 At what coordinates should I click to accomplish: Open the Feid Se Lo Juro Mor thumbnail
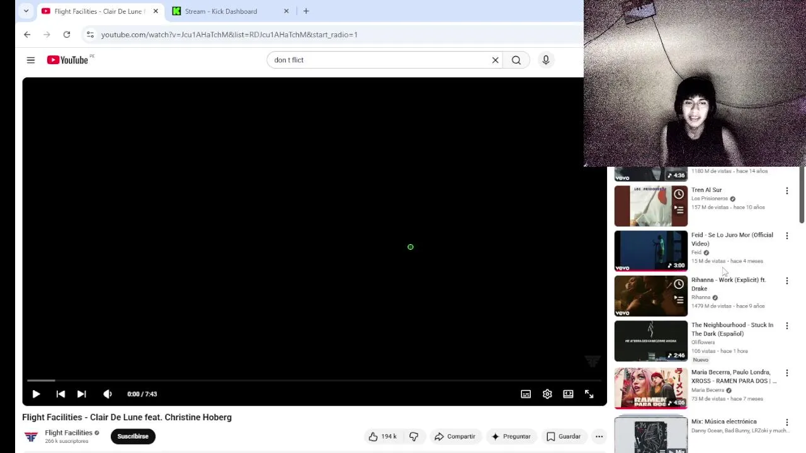[x=651, y=251]
